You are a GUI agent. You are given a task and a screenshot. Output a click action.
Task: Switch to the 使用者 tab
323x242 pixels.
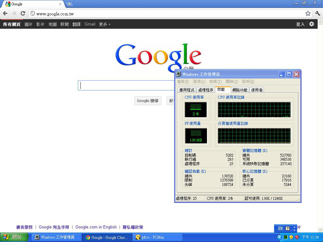tap(257, 90)
